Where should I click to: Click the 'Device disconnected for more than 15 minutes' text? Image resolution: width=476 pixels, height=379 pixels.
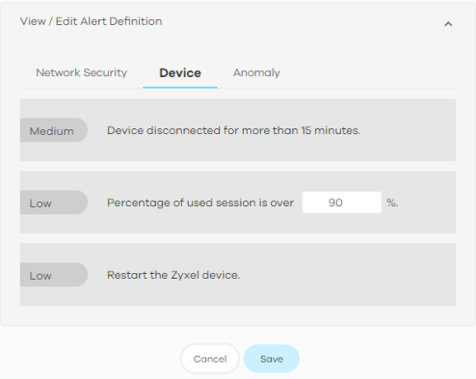click(x=234, y=130)
